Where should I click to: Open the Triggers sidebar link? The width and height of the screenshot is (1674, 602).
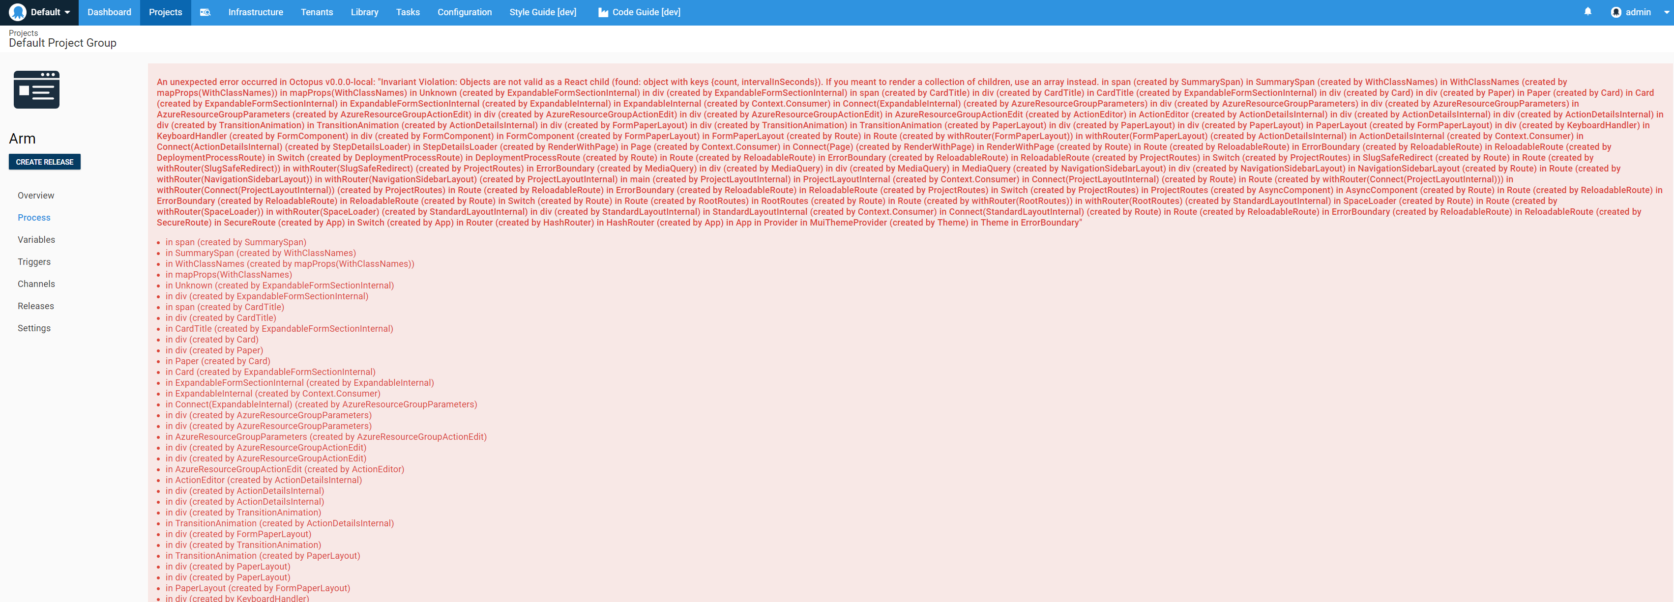[34, 262]
